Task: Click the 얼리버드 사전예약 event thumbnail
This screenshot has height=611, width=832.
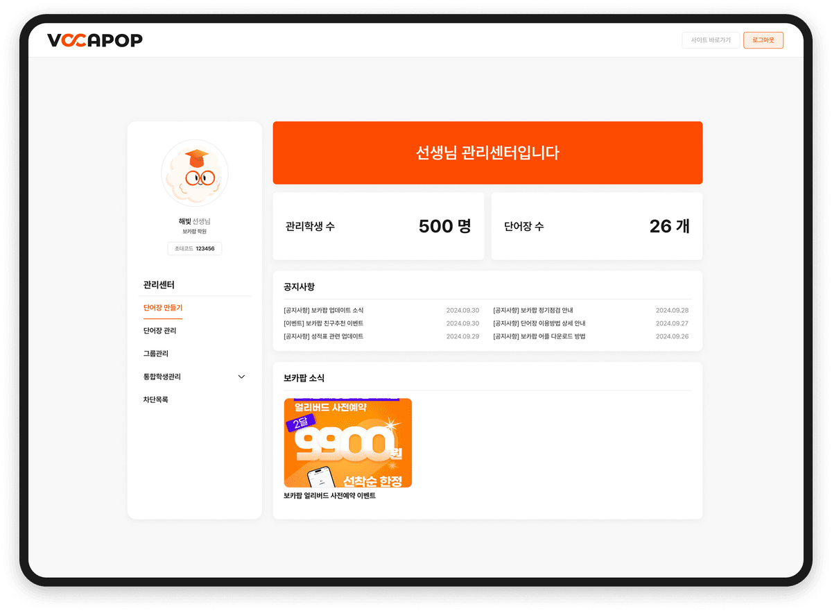Action: [348, 442]
